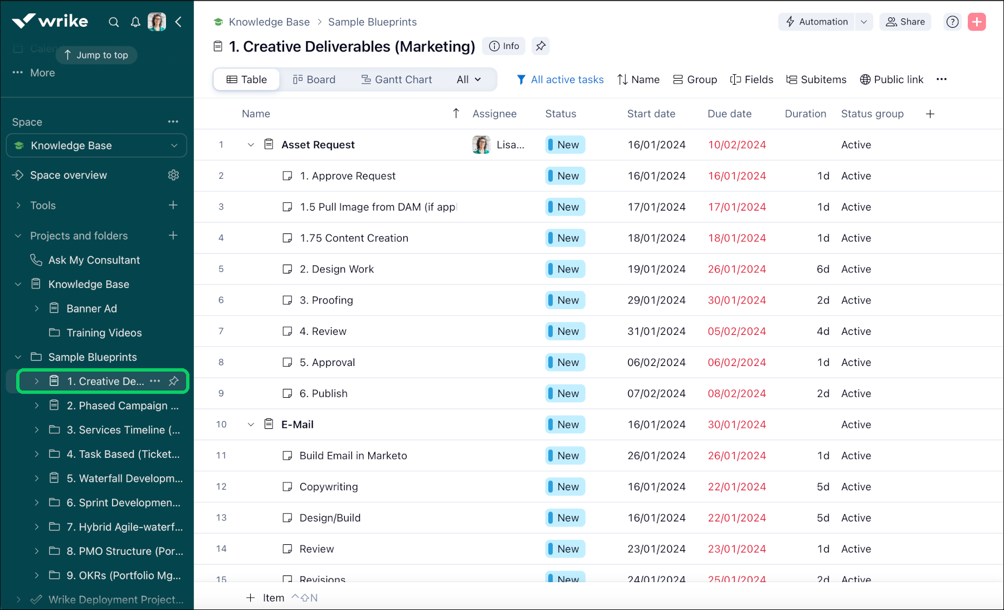Toggle the All active tasks filter
This screenshot has width=1004, height=610.
[560, 80]
